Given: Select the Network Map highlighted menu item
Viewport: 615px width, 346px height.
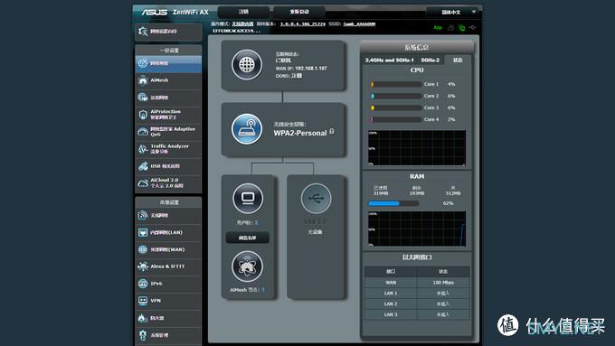Looking at the screenshot, I should coord(168,63).
